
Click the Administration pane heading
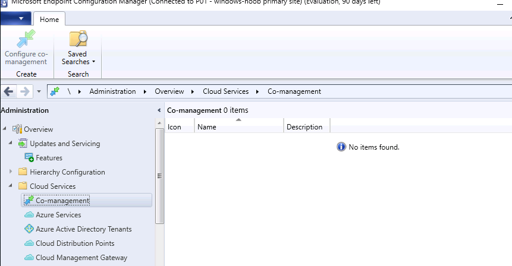point(25,110)
